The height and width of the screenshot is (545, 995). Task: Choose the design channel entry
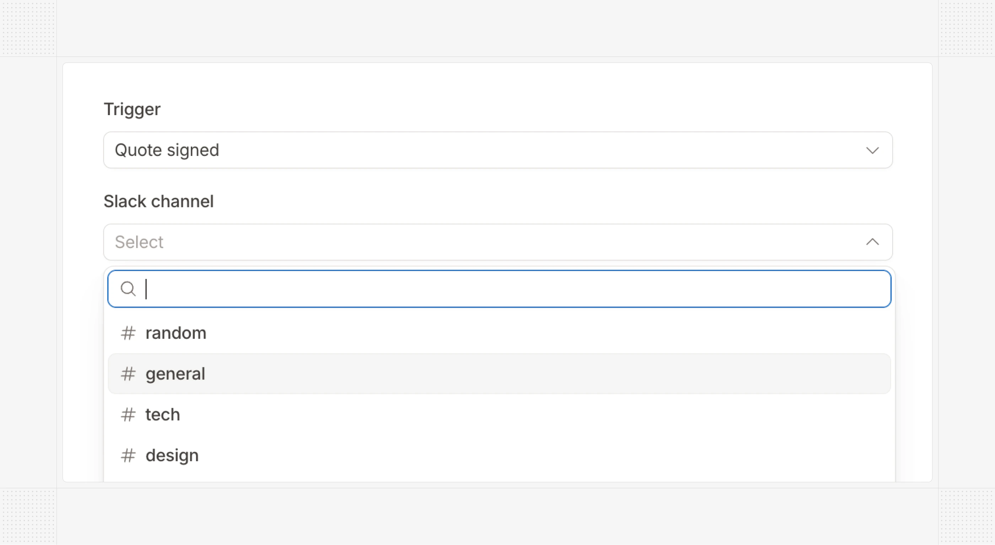pos(172,455)
